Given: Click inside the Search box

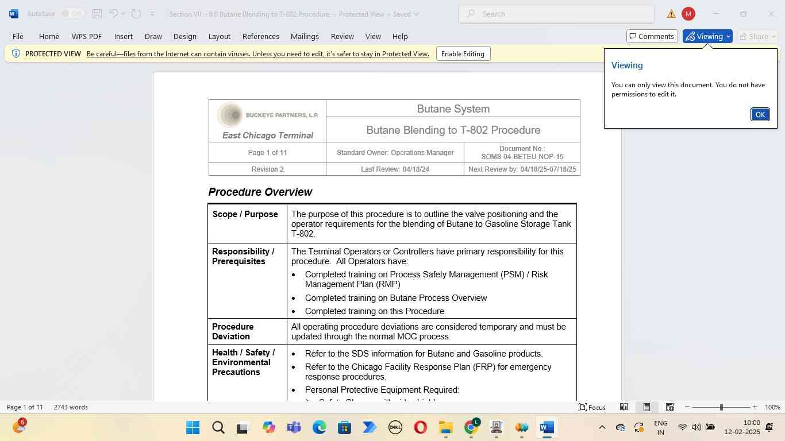Looking at the screenshot, I should click(x=556, y=14).
